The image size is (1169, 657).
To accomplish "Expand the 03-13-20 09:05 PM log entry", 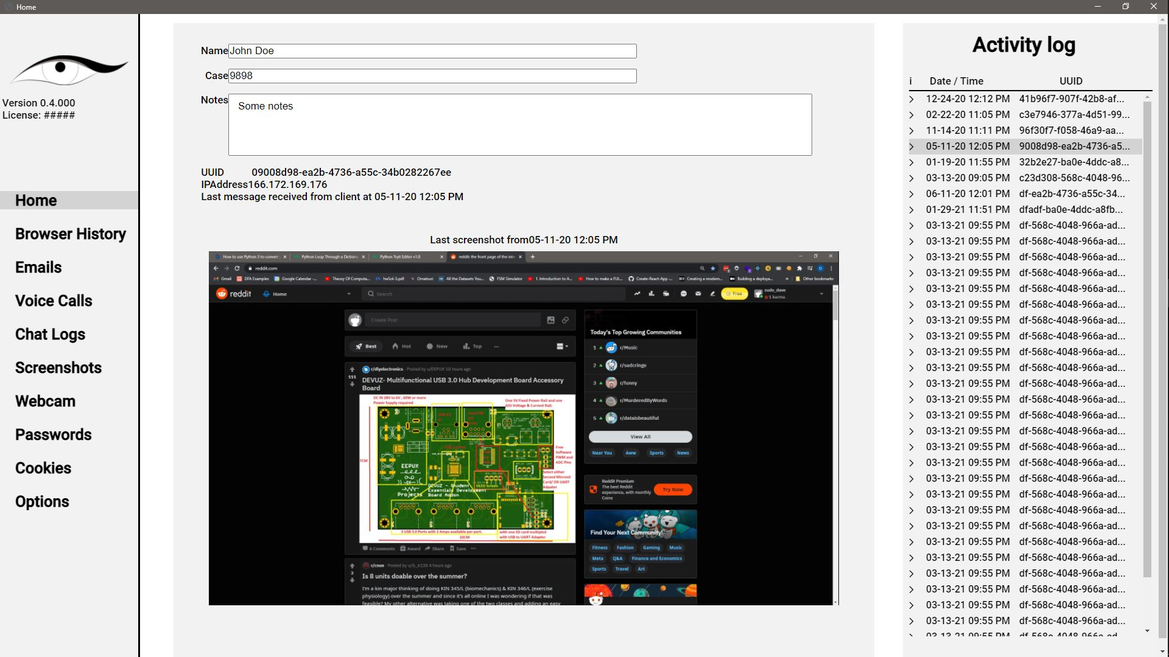I will coord(911,178).
